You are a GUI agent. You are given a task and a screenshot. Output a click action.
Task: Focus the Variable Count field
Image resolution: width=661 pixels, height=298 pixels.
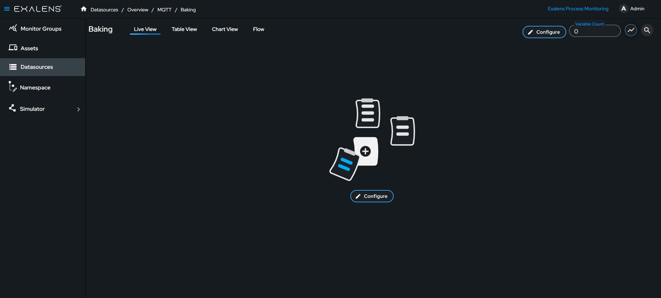(595, 31)
